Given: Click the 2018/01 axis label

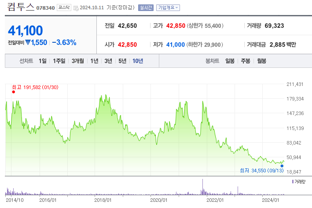Looking at the screenshot, I should [x=103, y=200].
